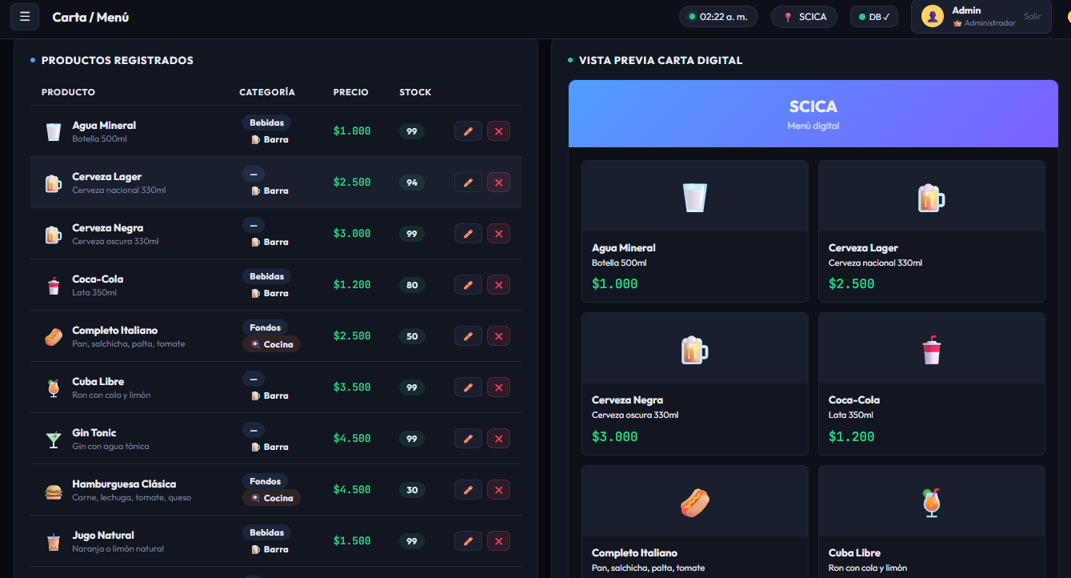This screenshot has height=578, width=1071.
Task: Edit the Gin Tonic product
Action: coord(468,439)
